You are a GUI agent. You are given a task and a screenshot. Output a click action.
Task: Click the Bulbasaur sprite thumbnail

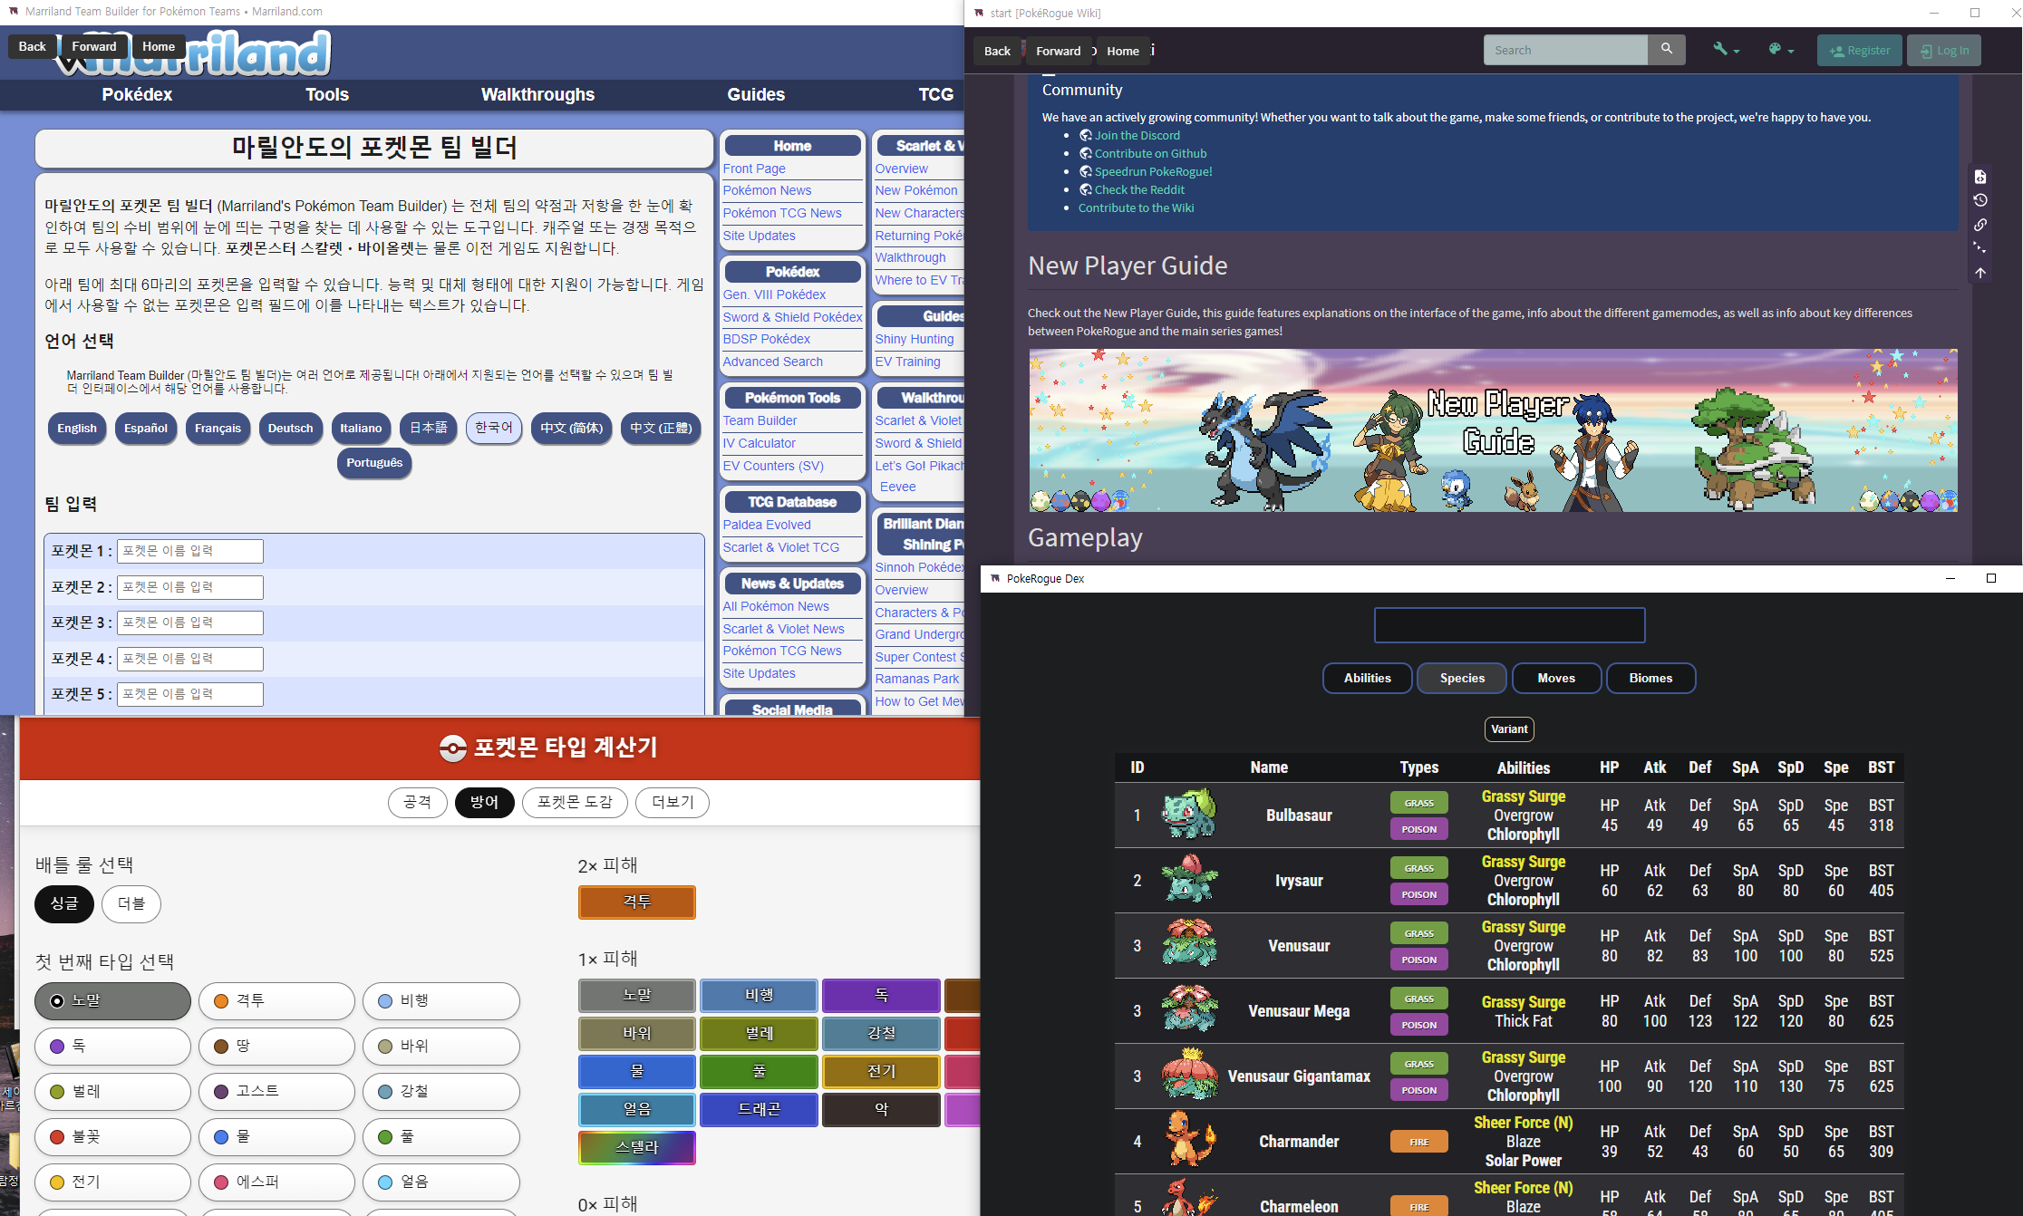(1188, 814)
